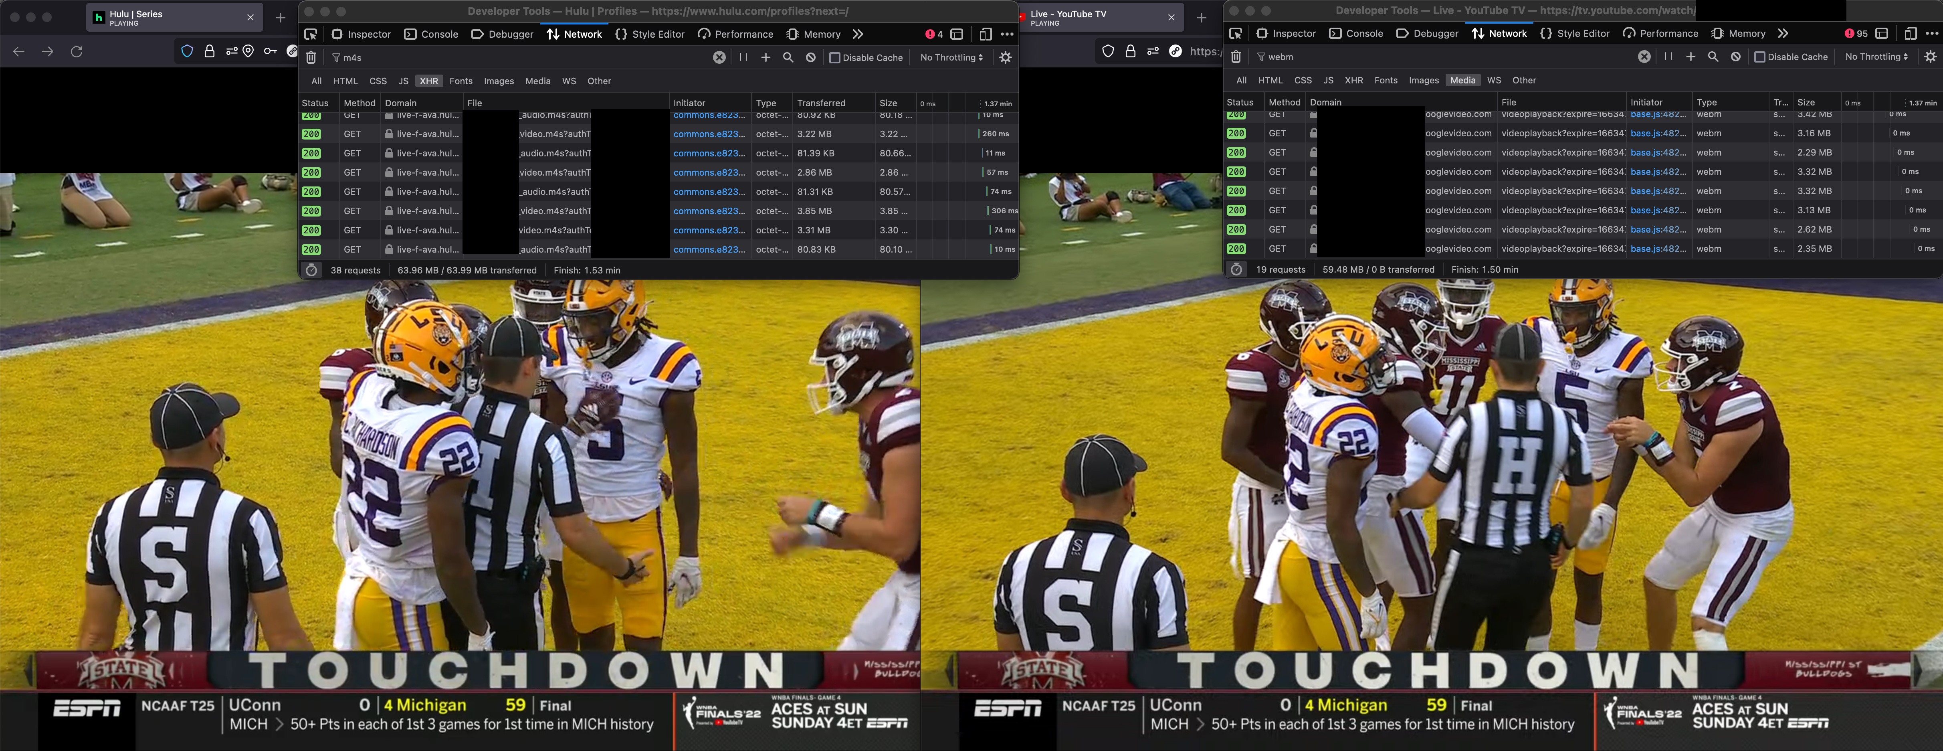
Task: Switch to Inspector tab in Hulu DevTools
Action: click(361, 34)
